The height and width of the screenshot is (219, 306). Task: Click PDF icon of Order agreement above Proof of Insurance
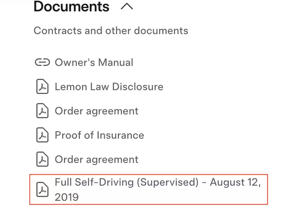tap(42, 111)
